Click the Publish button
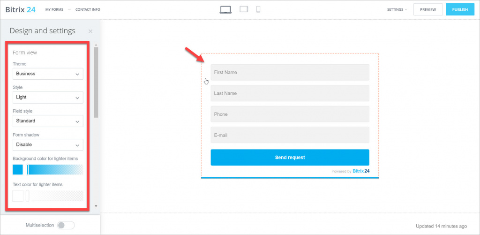The image size is (480, 235). (460, 9)
